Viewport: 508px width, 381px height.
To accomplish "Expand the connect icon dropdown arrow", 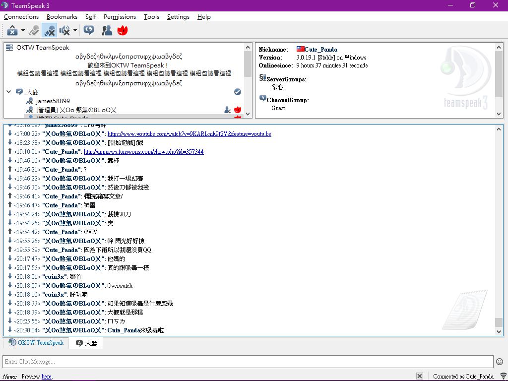I will click(x=23, y=30).
